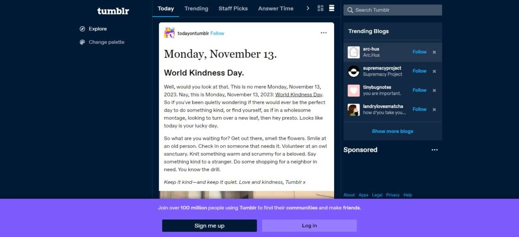Click the 'Monday, November 13.' post heading

[220, 54]
